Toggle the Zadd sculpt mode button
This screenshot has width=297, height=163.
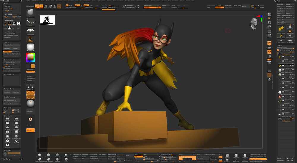(86, 5)
